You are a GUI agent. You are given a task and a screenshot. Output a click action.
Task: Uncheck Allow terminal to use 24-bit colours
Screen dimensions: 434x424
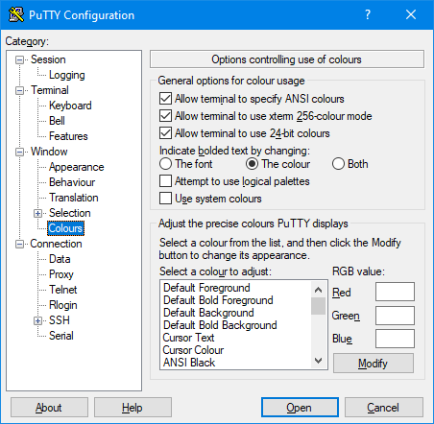pos(165,133)
